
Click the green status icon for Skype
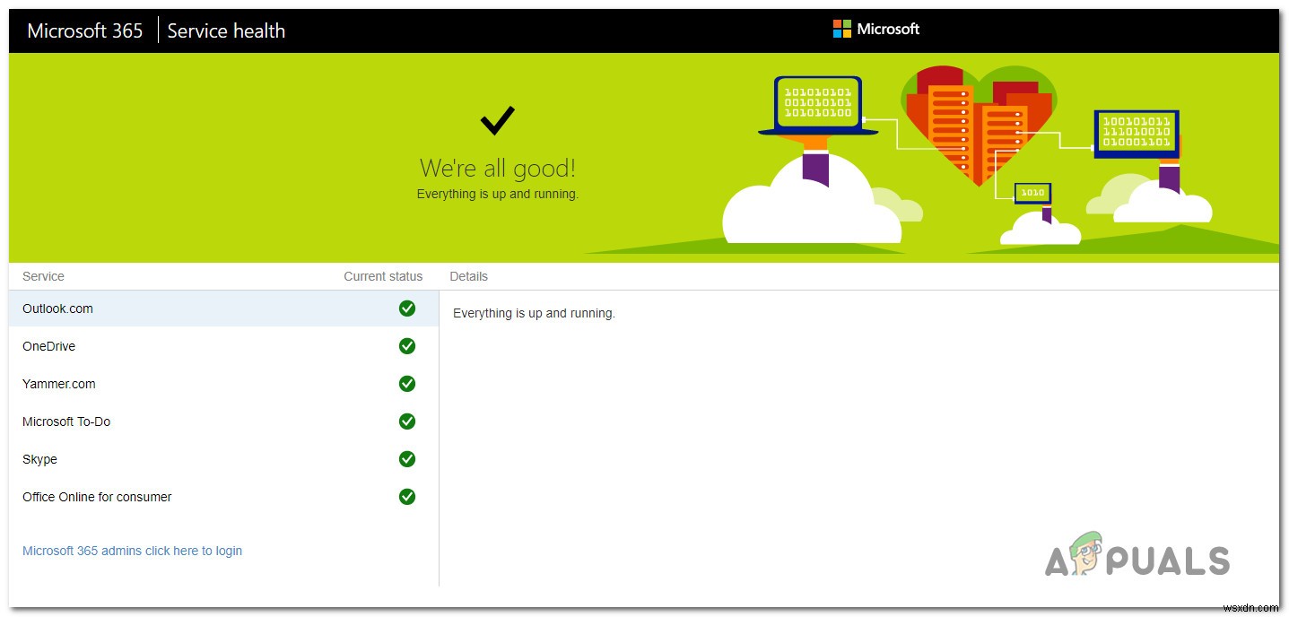pyautogui.click(x=407, y=459)
